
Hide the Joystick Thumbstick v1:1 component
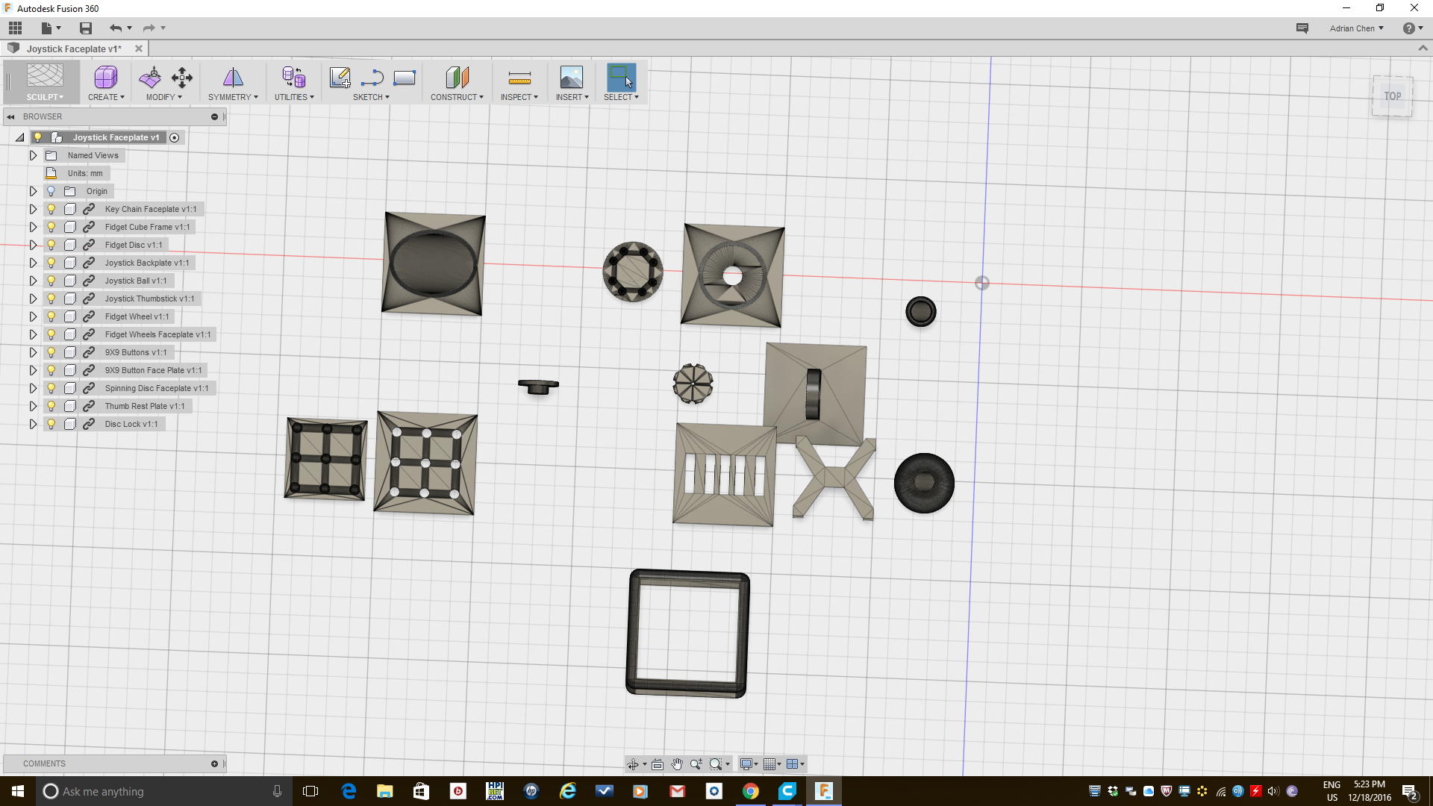tap(51, 299)
